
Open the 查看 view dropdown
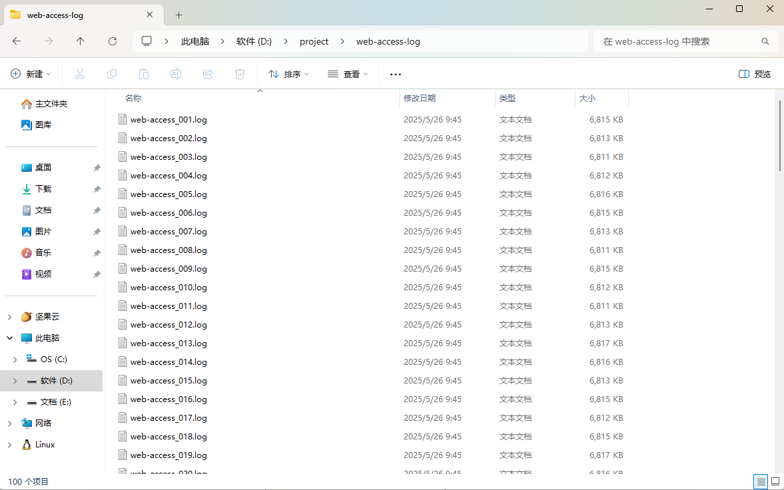pyautogui.click(x=348, y=74)
